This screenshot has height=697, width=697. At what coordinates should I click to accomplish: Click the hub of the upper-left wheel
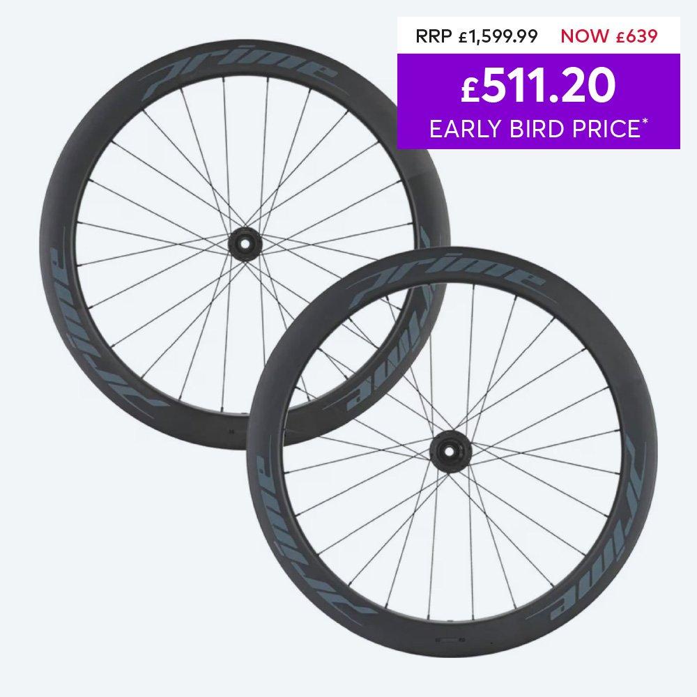244,243
